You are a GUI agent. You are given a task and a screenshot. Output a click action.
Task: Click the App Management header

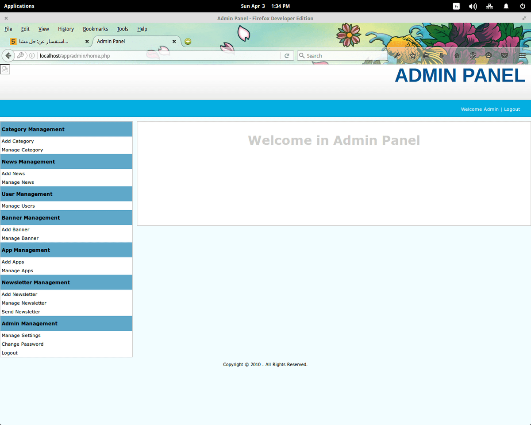pyautogui.click(x=66, y=250)
